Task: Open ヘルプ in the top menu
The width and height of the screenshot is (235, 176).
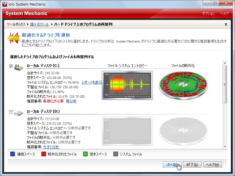Action: 224,13
